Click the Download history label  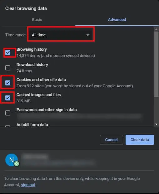(32, 64)
